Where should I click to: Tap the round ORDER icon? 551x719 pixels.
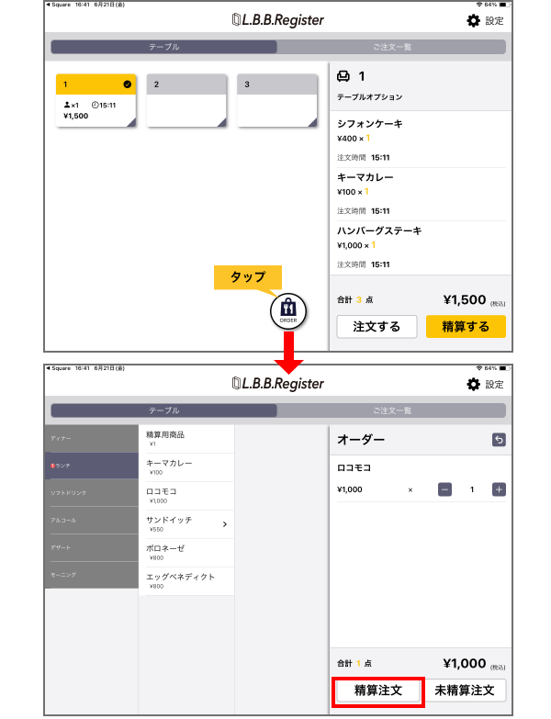[288, 310]
